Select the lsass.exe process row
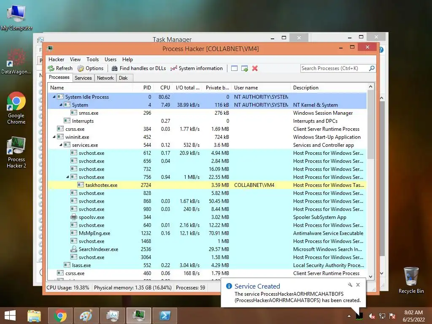The height and width of the screenshot is (324, 432). point(207,265)
